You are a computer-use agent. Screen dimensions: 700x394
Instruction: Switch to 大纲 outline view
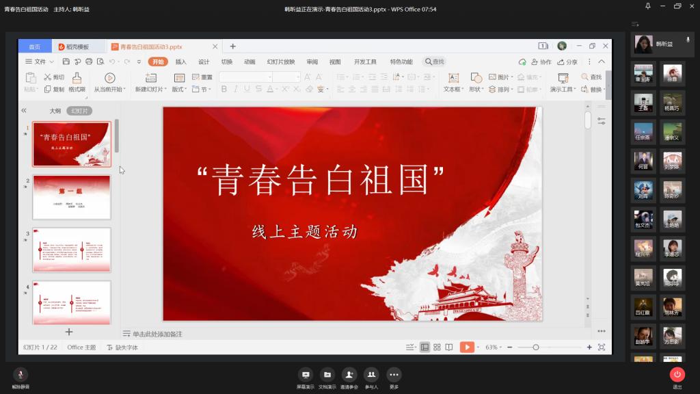[x=55, y=111]
